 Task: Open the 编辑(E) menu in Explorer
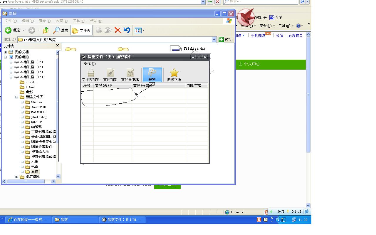pyautogui.click(x=28, y=21)
